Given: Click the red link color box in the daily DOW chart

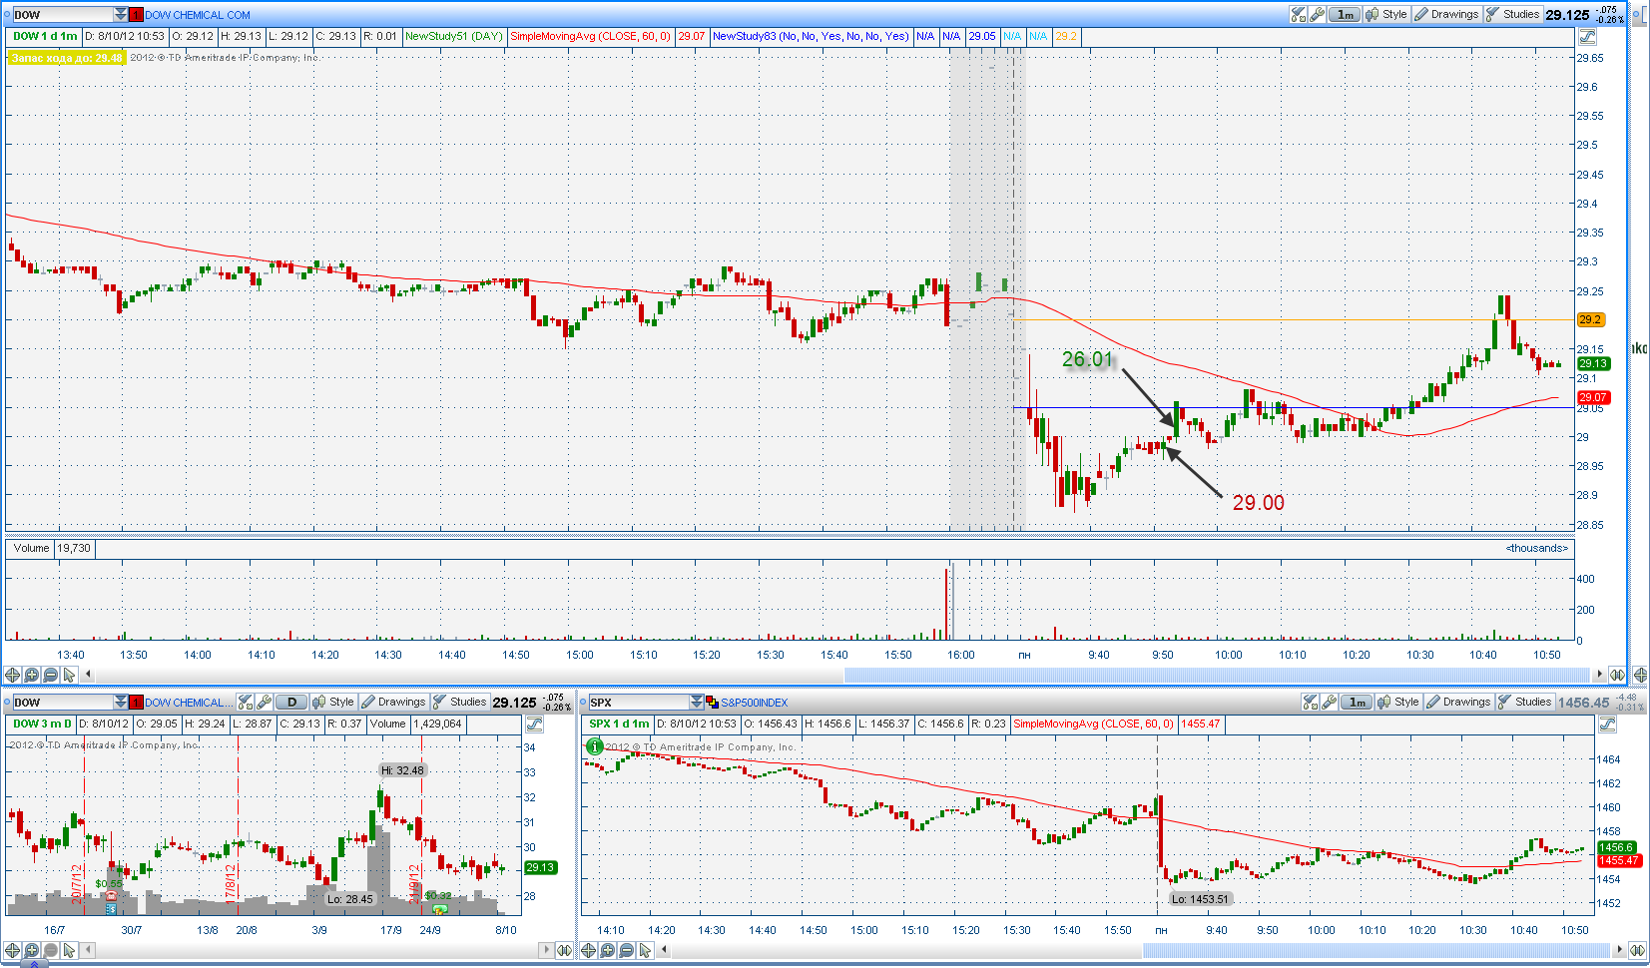Looking at the screenshot, I should click(137, 703).
